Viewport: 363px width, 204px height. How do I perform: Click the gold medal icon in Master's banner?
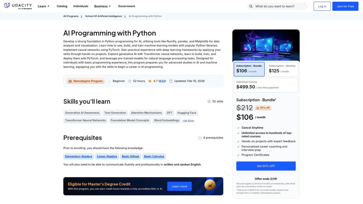pos(210,185)
